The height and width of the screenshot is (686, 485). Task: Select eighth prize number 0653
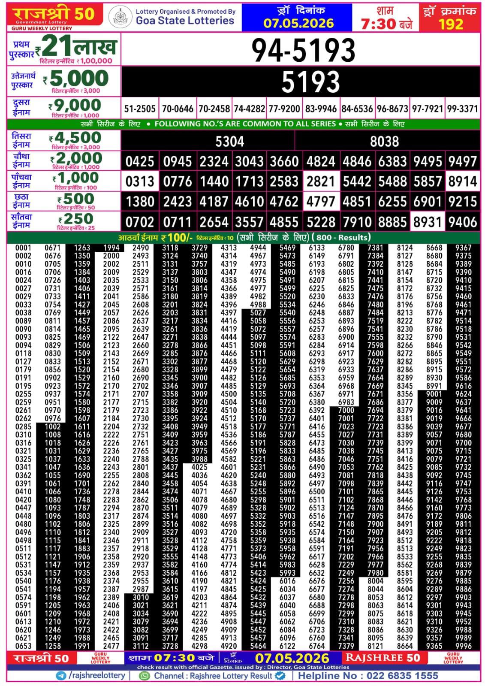click(x=23, y=646)
